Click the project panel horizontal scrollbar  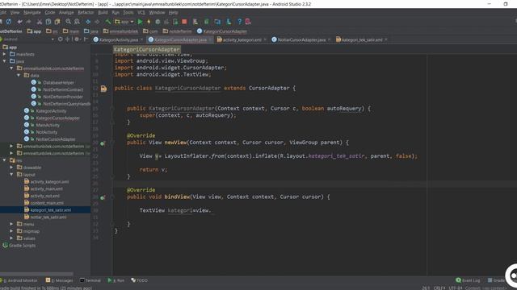tap(36, 274)
